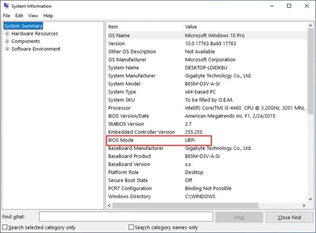Open the Help menu

point(48,16)
